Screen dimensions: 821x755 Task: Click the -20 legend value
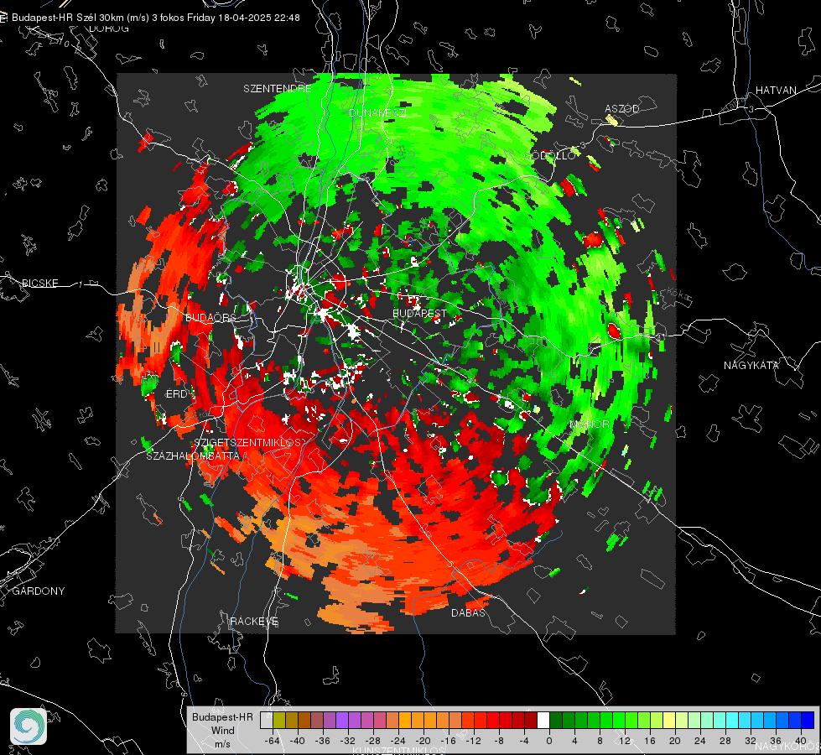pos(423,741)
